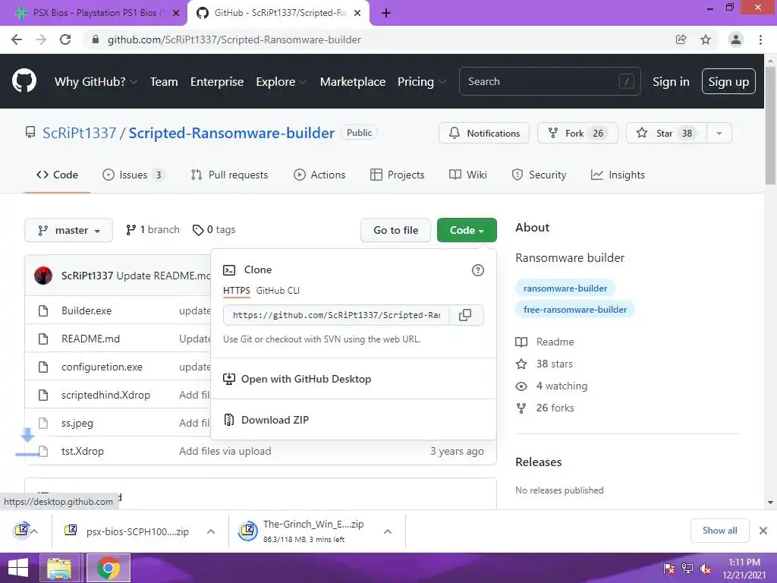Click Show all downloads button
Viewport: 777px width, 583px height.
click(x=719, y=531)
